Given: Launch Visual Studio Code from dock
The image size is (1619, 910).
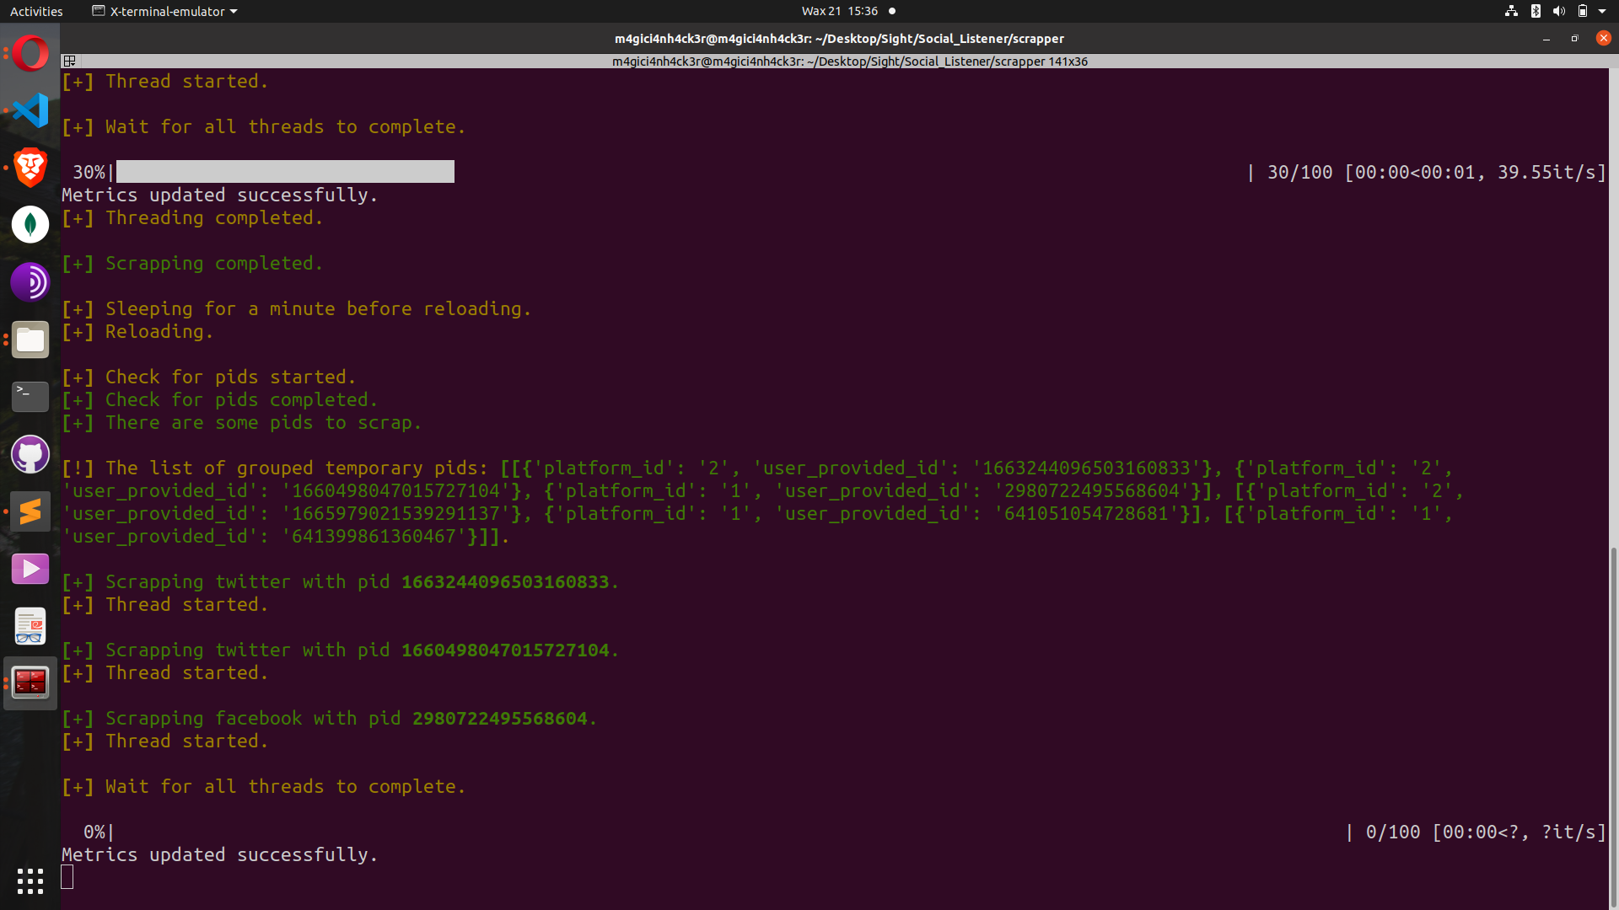Looking at the screenshot, I should pos(30,110).
